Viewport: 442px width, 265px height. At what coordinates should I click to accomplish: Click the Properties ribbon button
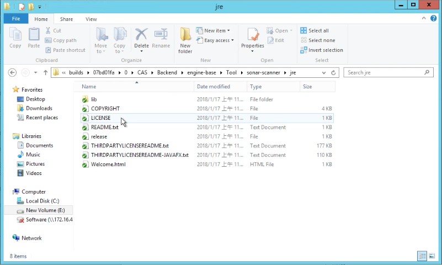click(x=253, y=36)
